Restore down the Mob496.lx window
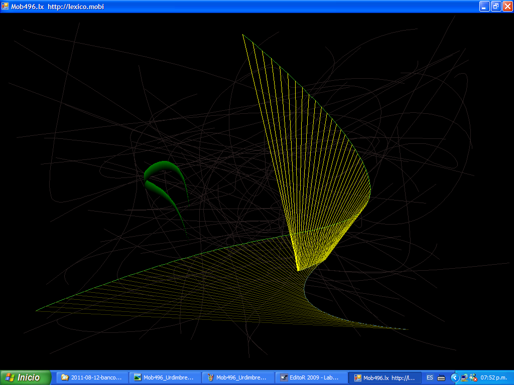This screenshot has width=514, height=385. (495, 7)
